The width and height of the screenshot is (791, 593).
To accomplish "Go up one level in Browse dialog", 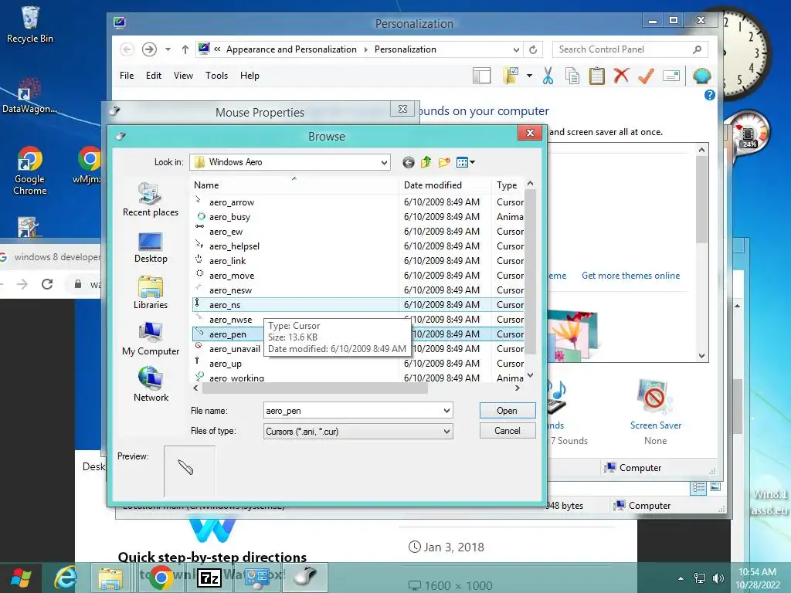I will tap(426, 162).
